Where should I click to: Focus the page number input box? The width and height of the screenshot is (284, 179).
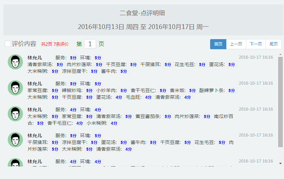tap(90, 44)
